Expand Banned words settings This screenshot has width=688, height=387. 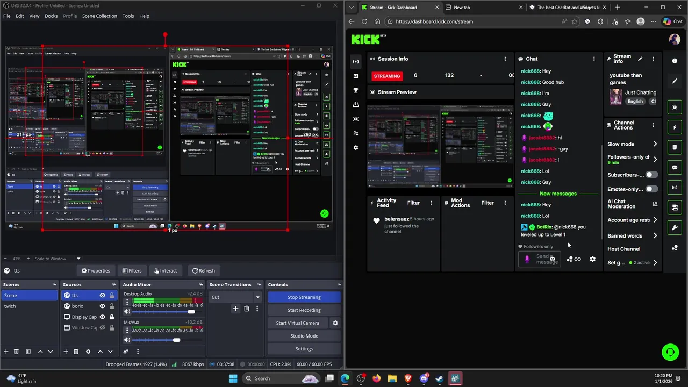(x=655, y=235)
